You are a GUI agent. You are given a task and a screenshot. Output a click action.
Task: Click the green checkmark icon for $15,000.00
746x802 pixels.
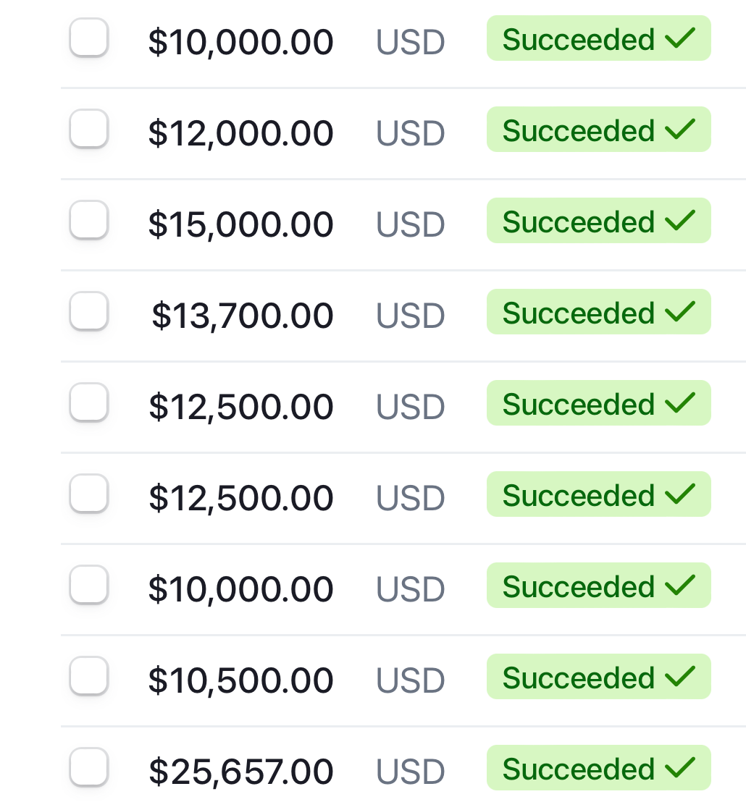(680, 221)
